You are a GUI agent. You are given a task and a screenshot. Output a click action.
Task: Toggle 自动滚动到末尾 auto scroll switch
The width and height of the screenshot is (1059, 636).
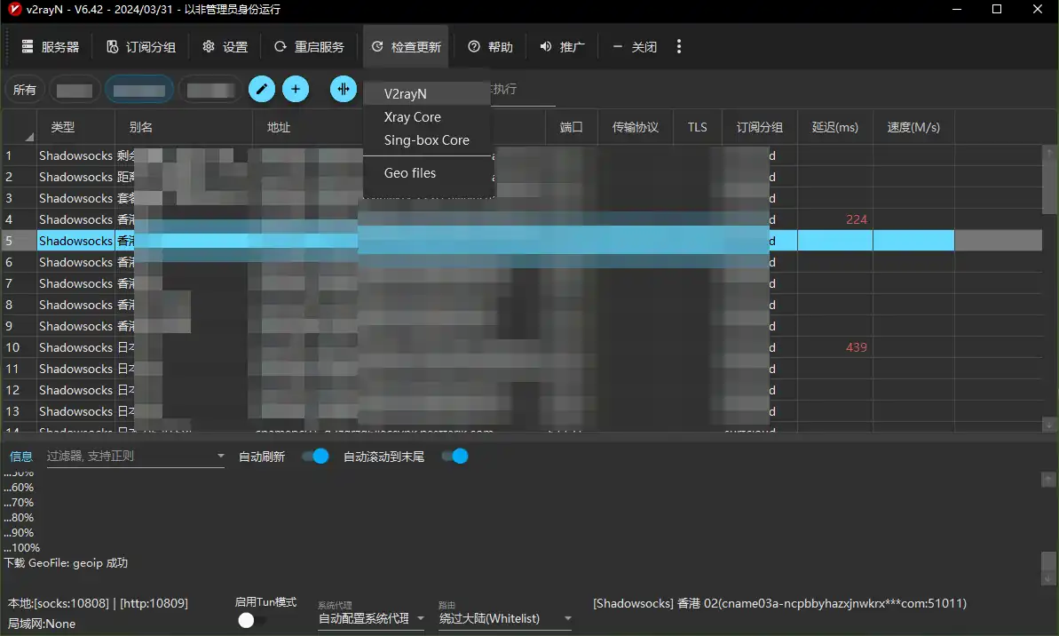[x=454, y=457]
